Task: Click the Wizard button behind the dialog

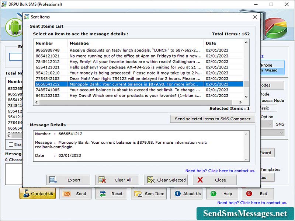Action: [x=267, y=152]
